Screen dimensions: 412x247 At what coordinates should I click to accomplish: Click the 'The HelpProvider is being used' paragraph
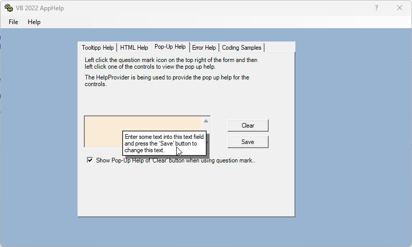(167, 81)
